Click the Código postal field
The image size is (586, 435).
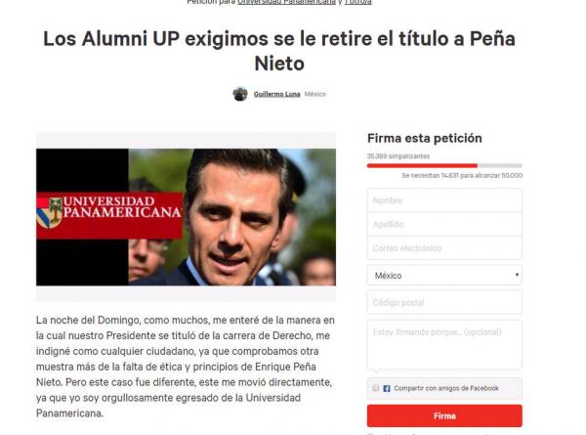click(444, 302)
